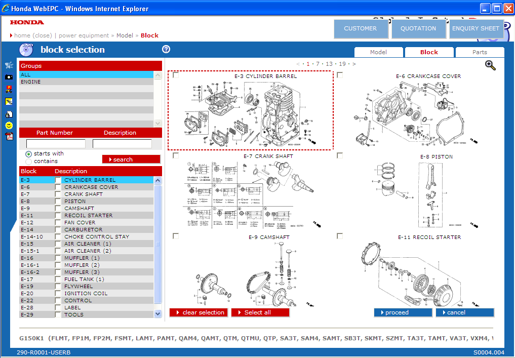
Task: Tick the checkbox for CRANK SHAFT row
Action: [x=58, y=194]
